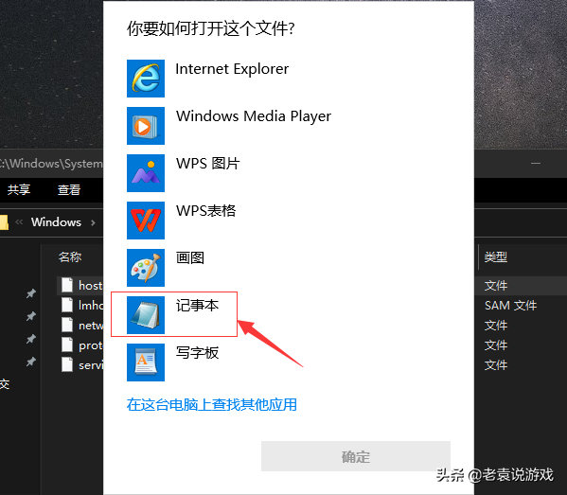Click the 写字板 label
567x495 pixels.
coord(198,353)
